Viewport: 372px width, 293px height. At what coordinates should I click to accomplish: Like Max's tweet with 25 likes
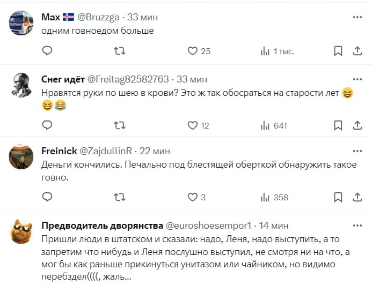[x=193, y=51]
